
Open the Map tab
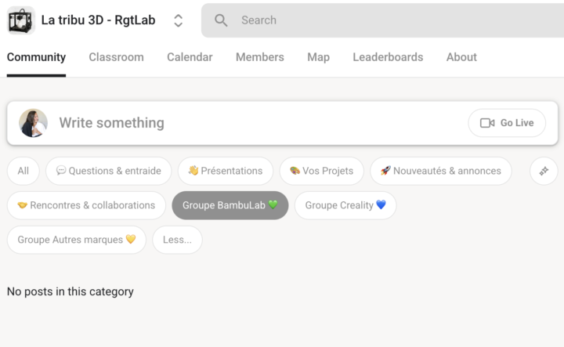[x=318, y=57]
